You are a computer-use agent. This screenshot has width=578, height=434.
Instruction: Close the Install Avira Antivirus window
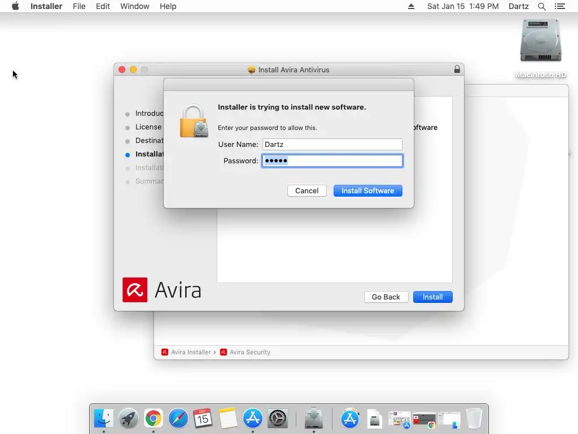point(122,70)
